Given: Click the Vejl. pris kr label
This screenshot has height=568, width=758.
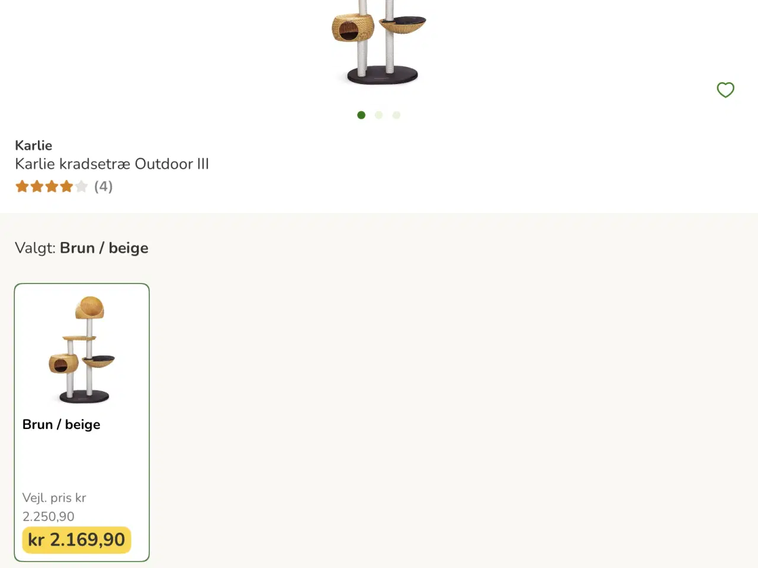Looking at the screenshot, I should pyautogui.click(x=54, y=498).
